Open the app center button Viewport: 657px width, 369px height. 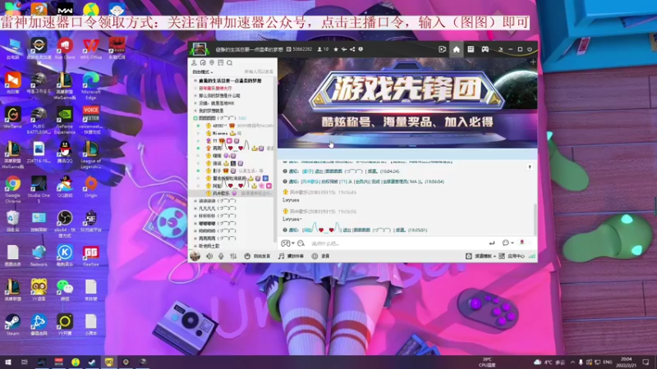(x=512, y=256)
